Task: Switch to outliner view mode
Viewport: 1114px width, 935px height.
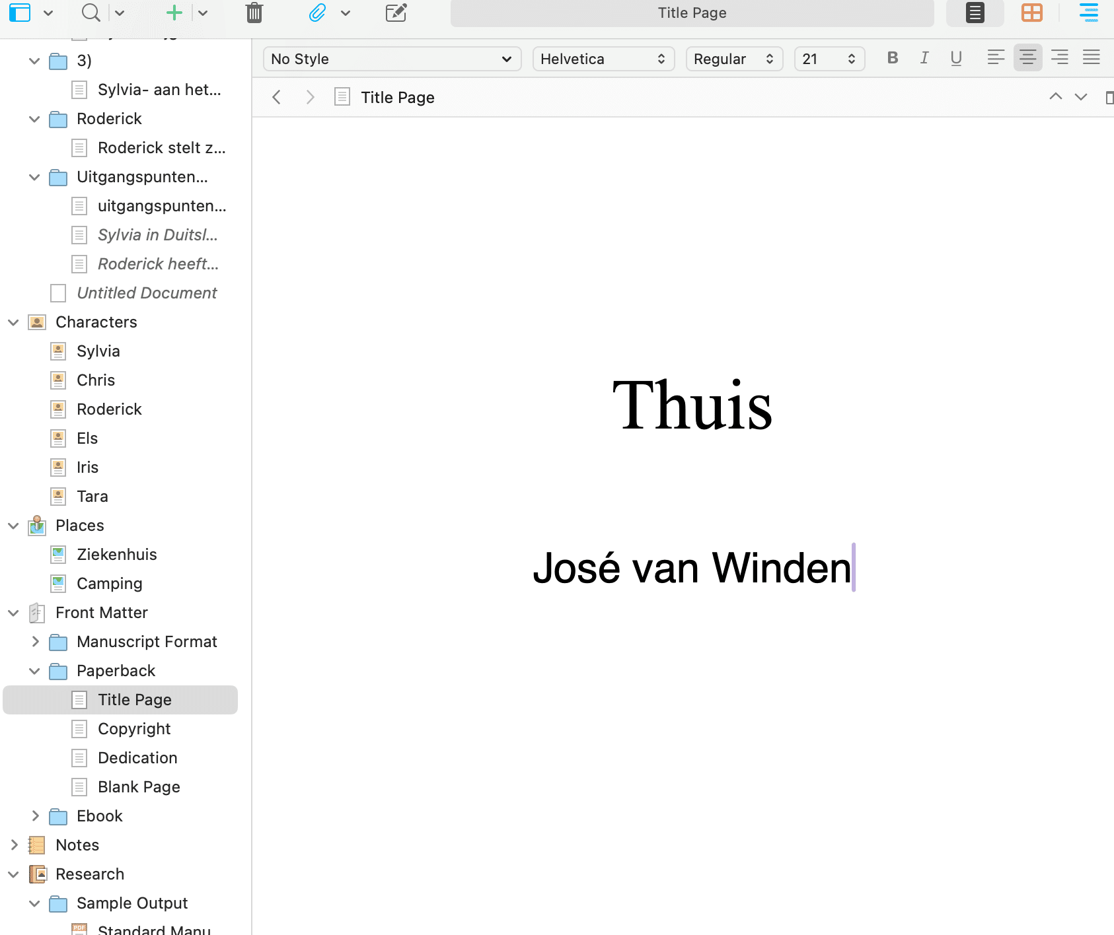Action: (1088, 13)
